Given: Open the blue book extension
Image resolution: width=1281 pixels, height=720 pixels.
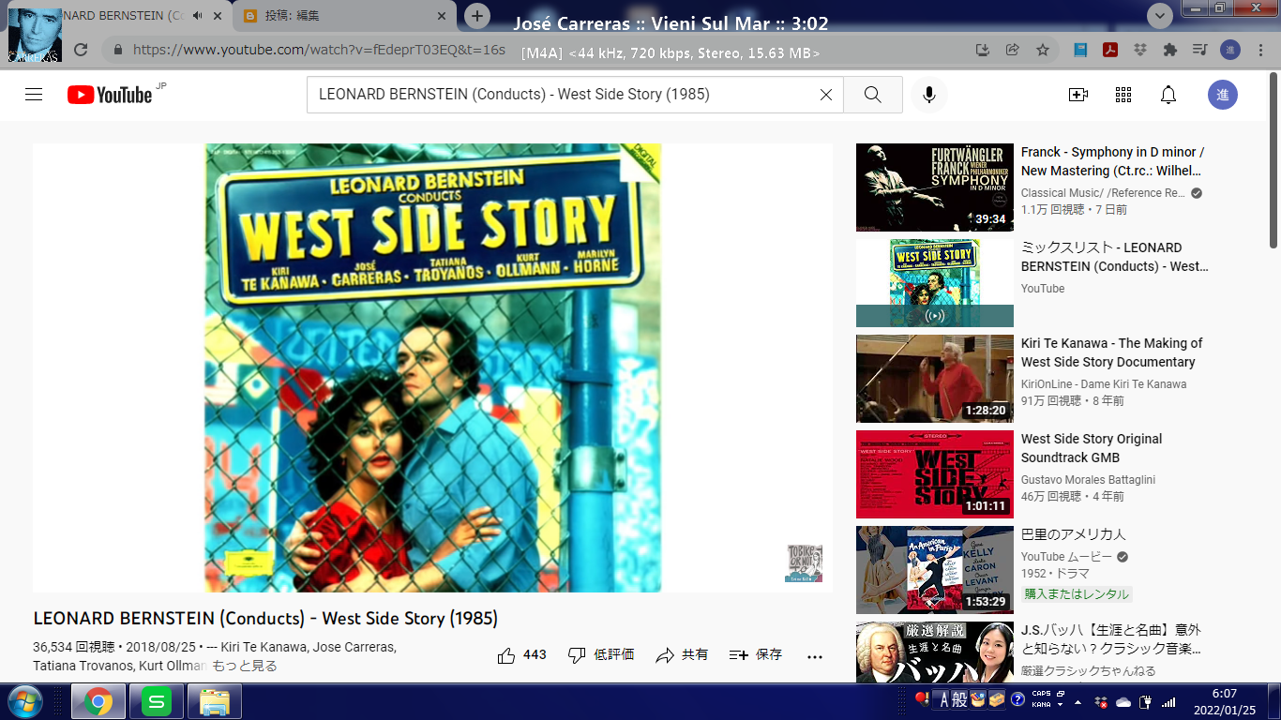Looking at the screenshot, I should 1080,50.
